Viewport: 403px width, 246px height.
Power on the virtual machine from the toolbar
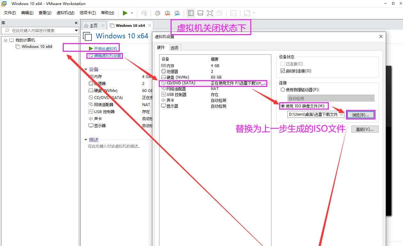click(125, 13)
